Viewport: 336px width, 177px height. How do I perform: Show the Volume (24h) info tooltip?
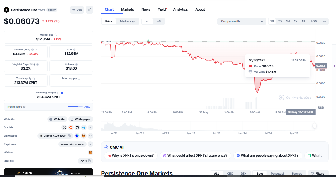32,50
